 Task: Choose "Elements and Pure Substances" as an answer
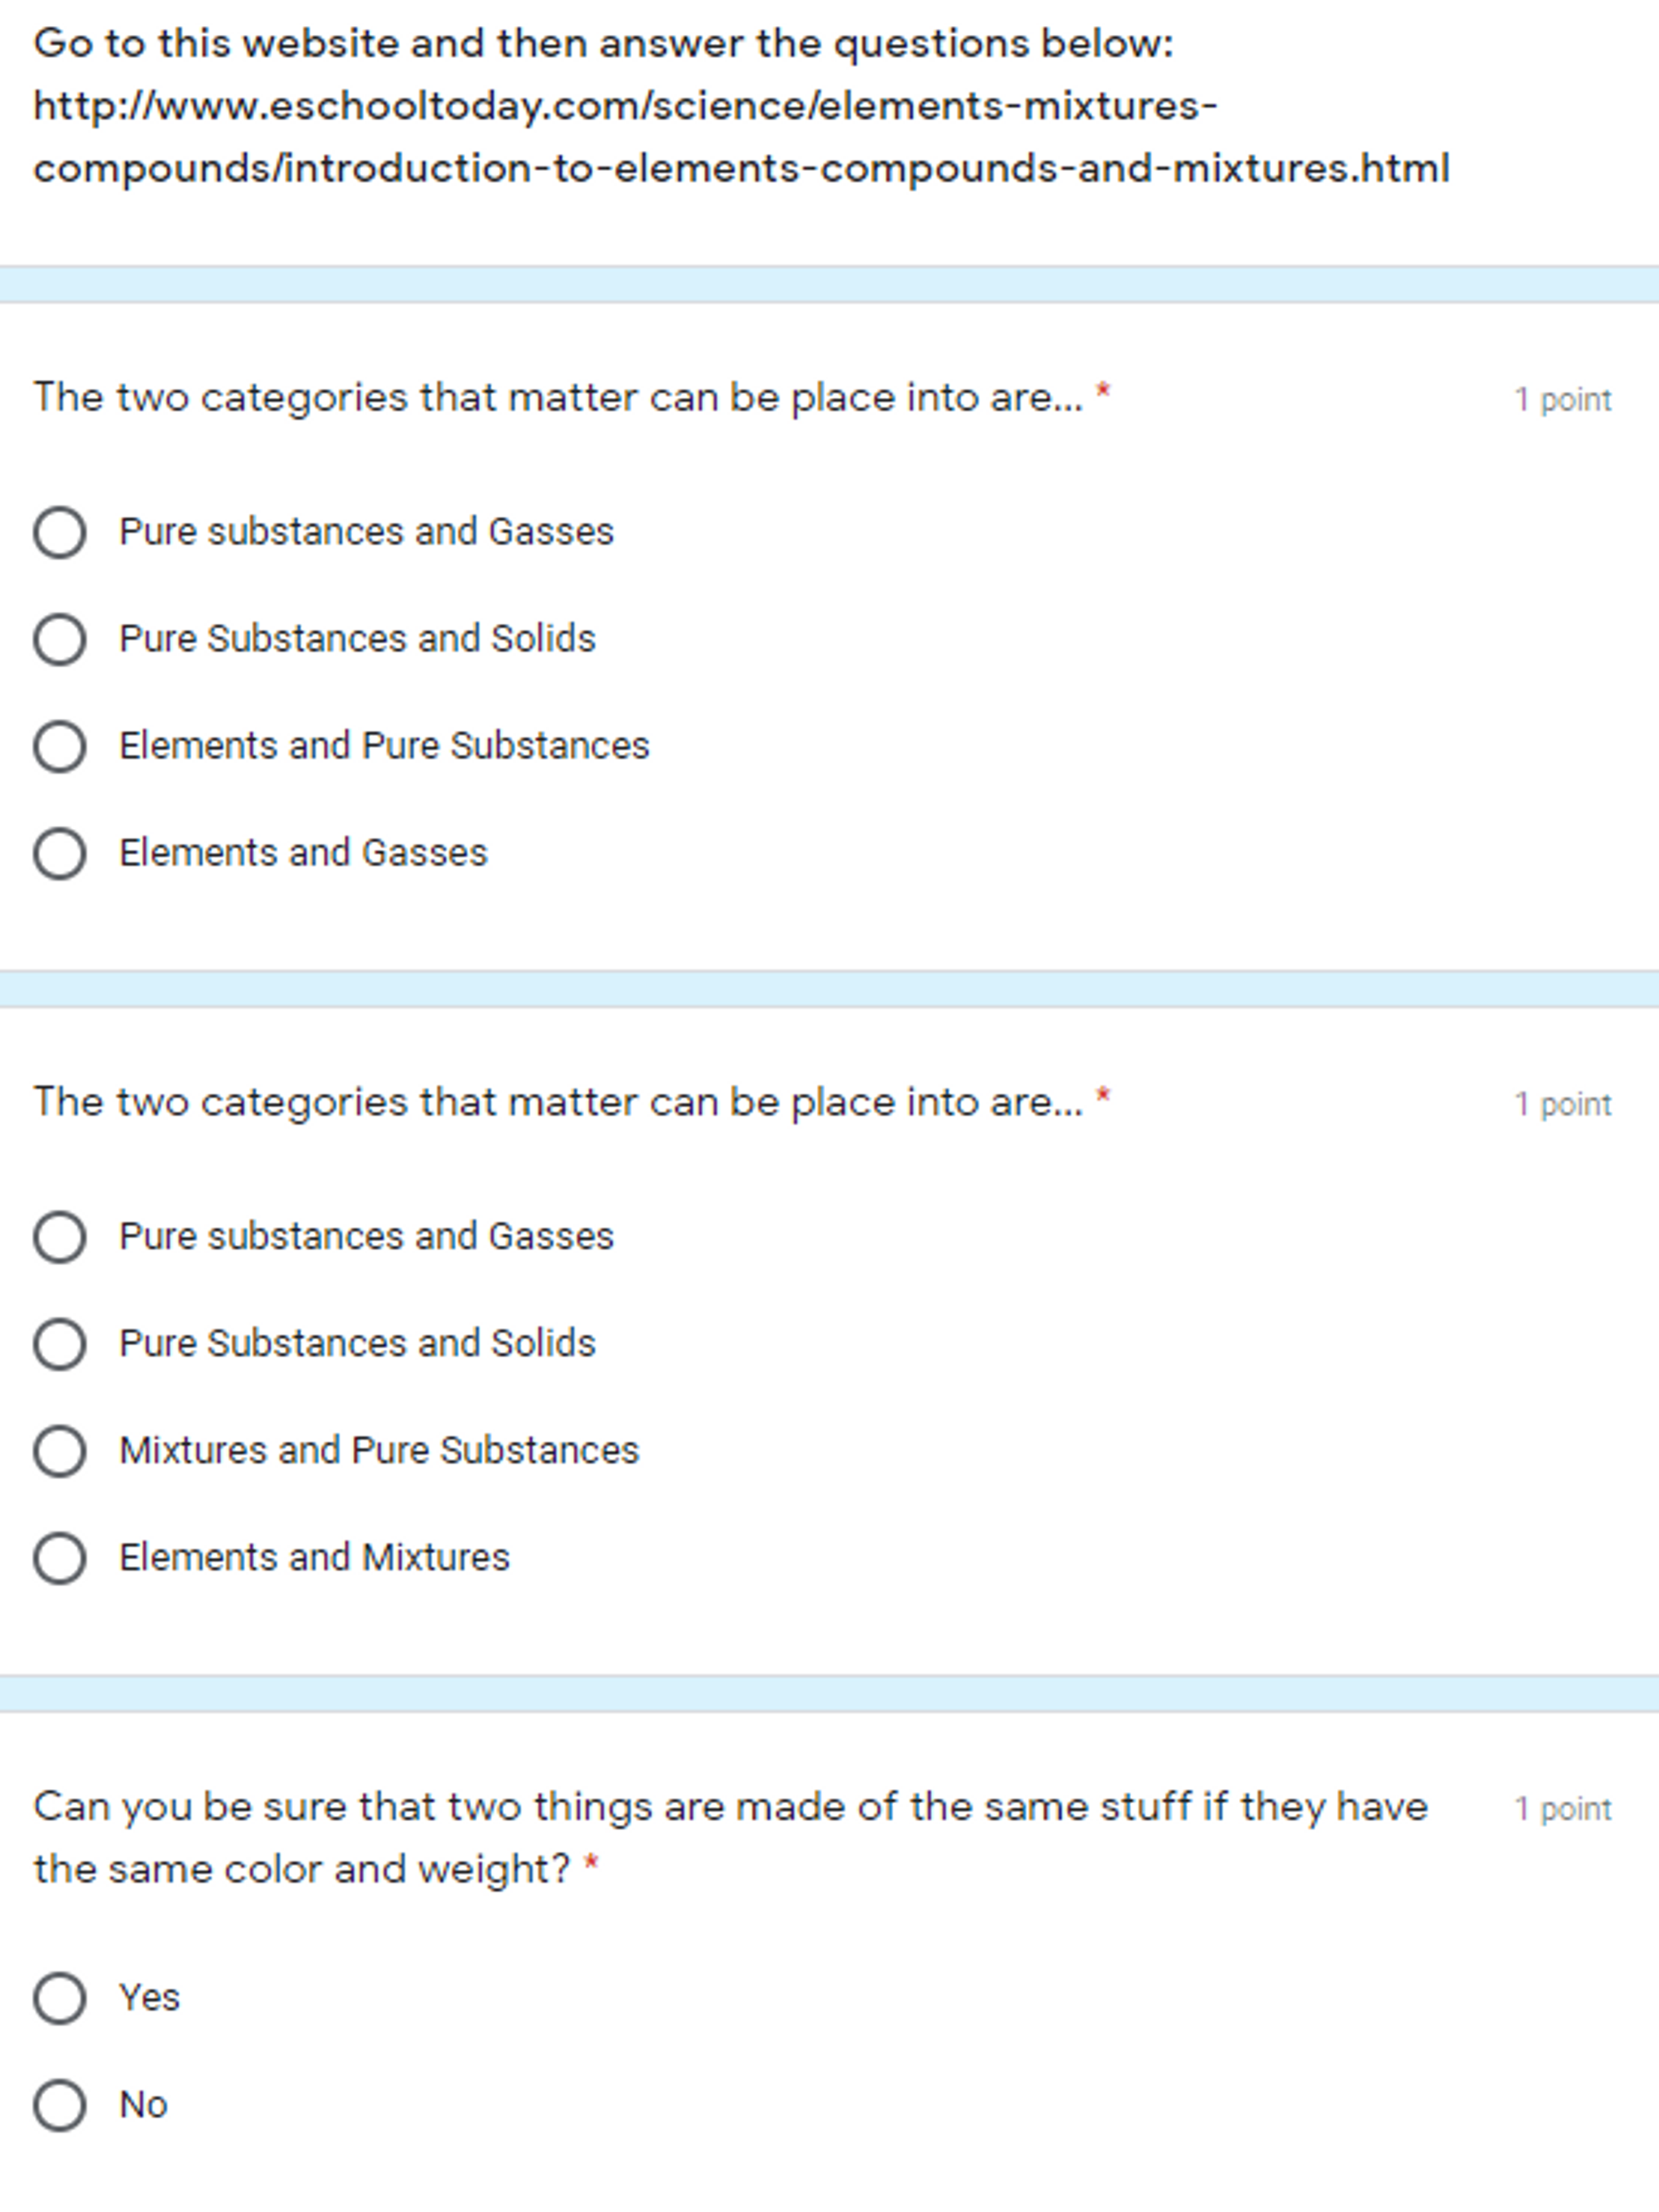[62, 745]
